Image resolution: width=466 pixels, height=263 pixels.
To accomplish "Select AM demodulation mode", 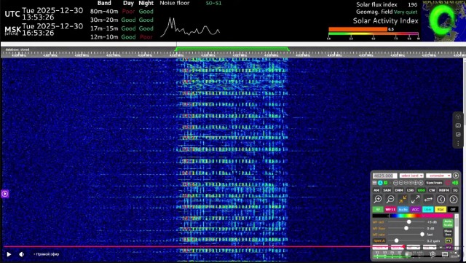I will pos(376,190).
